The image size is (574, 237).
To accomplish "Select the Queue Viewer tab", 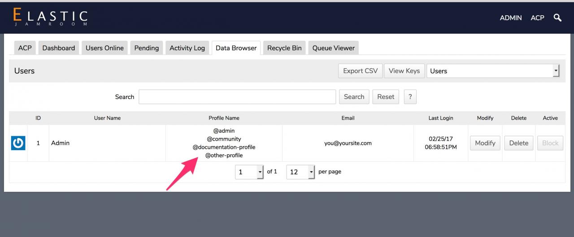I will [x=333, y=48].
